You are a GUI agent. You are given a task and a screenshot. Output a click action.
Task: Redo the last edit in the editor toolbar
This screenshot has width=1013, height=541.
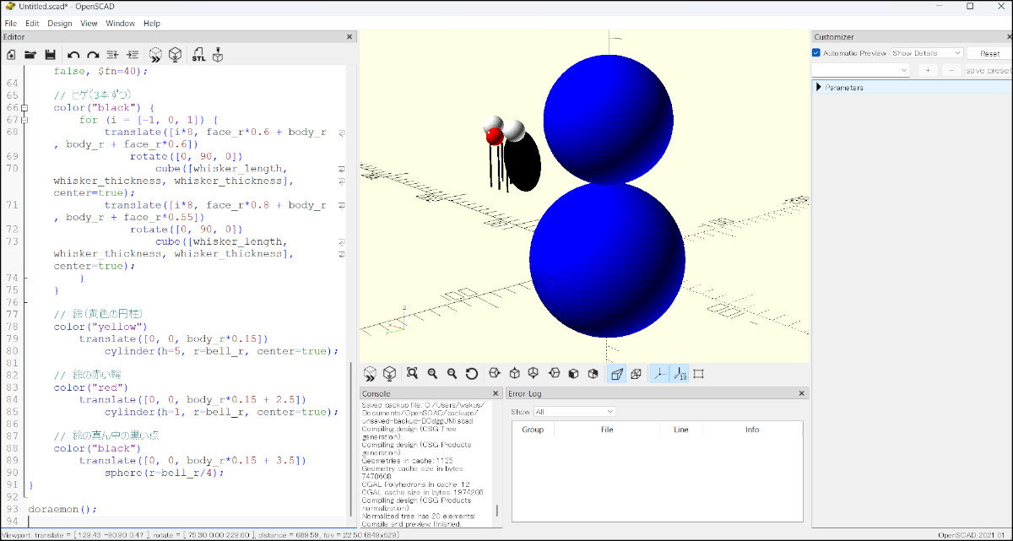(93, 55)
